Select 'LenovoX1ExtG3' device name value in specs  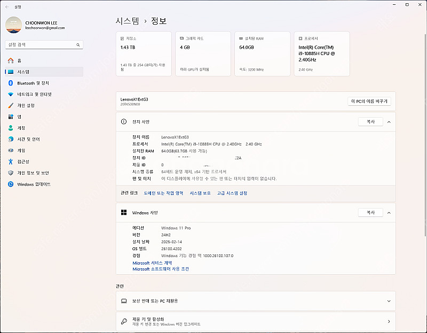[x=175, y=137]
